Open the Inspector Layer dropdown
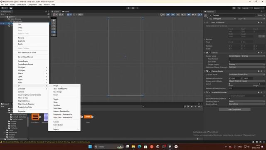The image size is (266, 150). [x=254, y=18]
